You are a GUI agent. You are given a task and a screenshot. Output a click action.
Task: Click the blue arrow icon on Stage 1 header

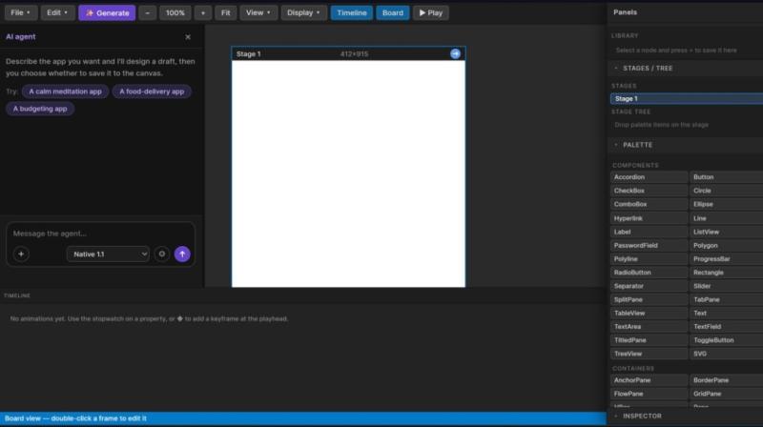(x=455, y=54)
